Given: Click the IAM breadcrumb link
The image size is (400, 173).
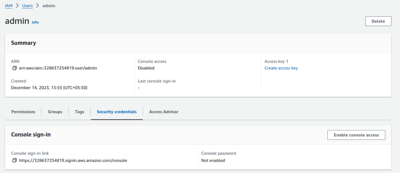Looking at the screenshot, I should tap(9, 6).
